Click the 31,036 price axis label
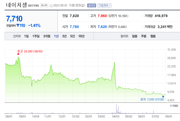180x121 pixels. pyautogui.click(x=172, y=50)
